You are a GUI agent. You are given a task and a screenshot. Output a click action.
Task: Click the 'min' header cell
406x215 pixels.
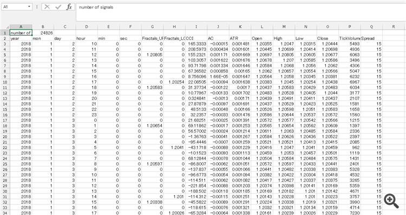[108, 38]
